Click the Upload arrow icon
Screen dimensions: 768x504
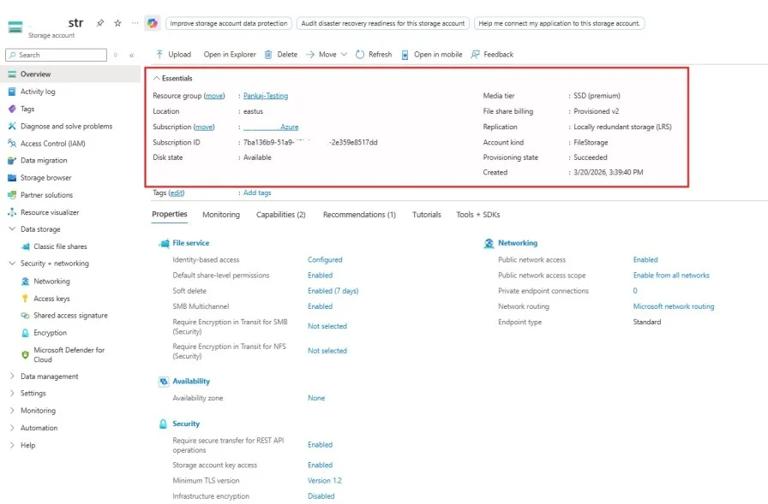[x=159, y=54]
